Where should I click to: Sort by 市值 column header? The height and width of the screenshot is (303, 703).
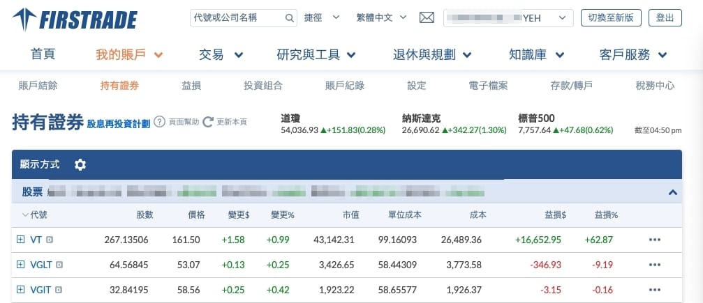[350, 215]
